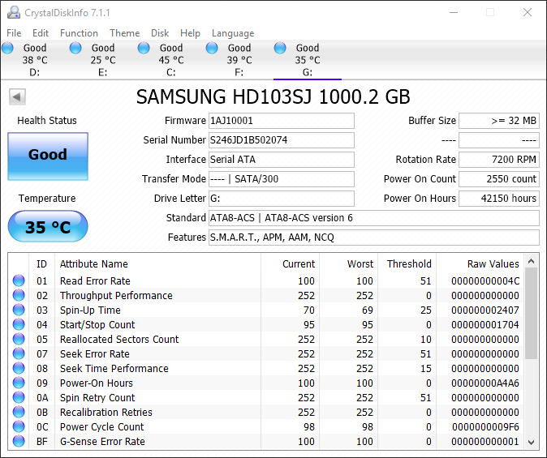Open the Language menu
Viewport: 547px width, 458px height.
pos(233,33)
